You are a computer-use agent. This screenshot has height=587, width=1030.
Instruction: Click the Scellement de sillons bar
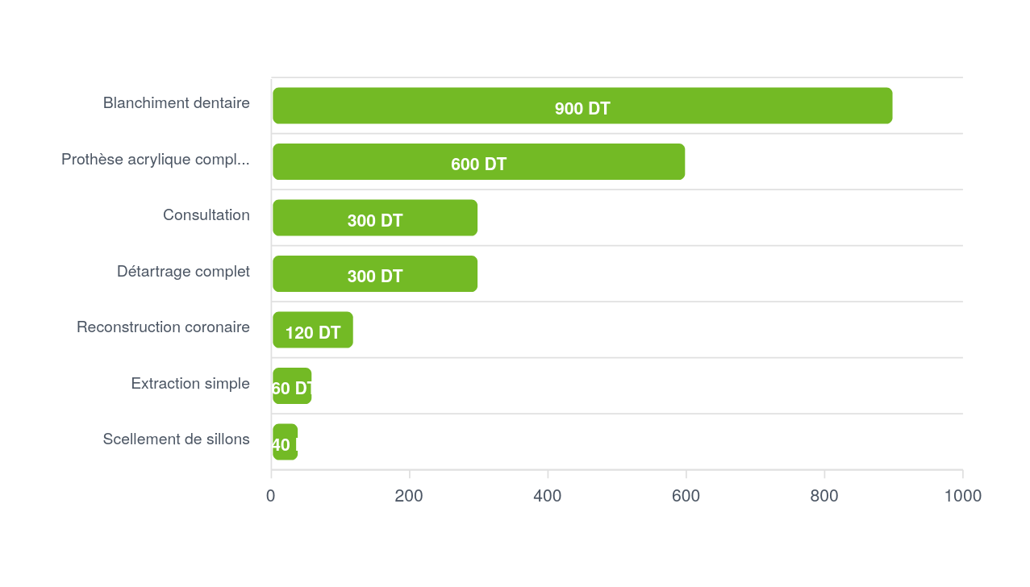(286, 442)
